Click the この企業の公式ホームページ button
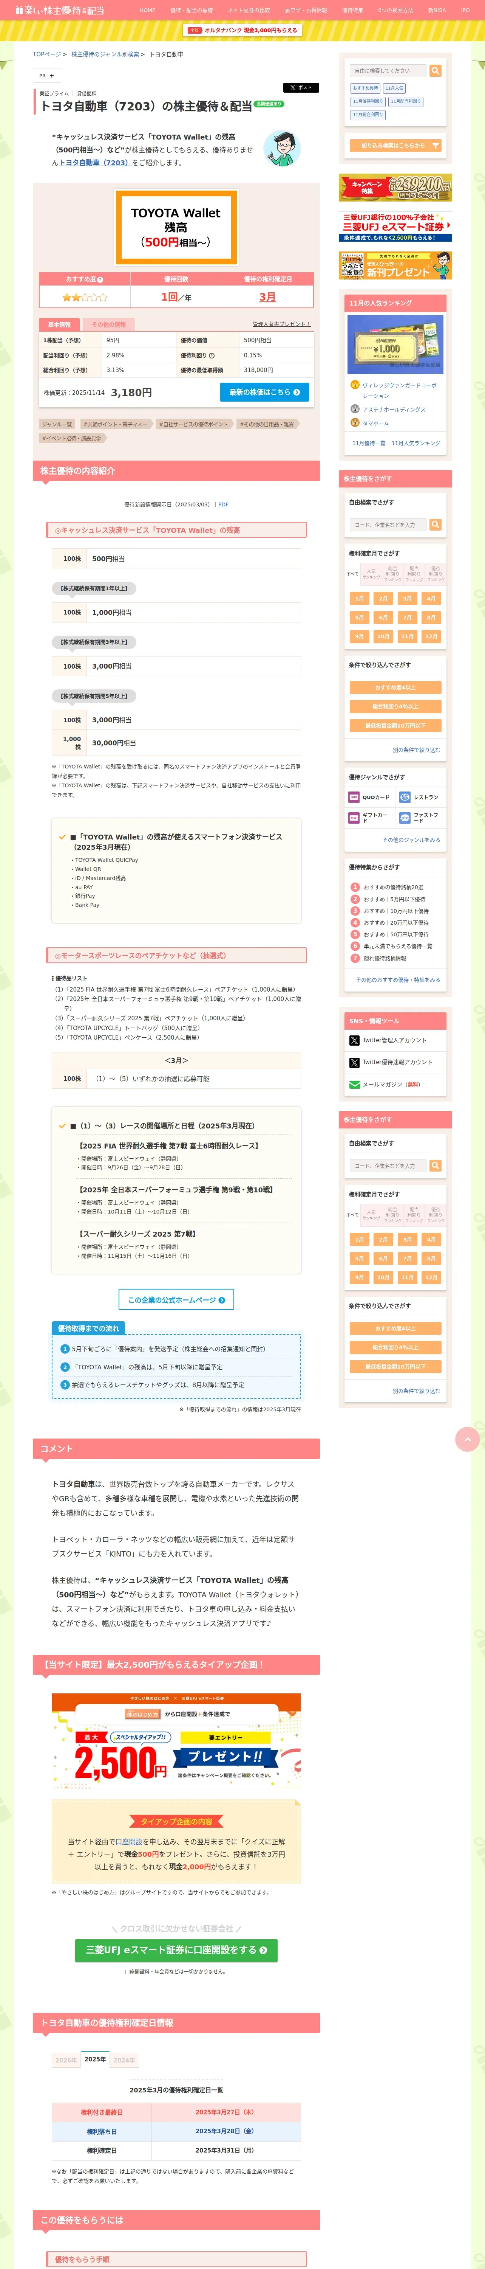The width and height of the screenshot is (485, 2269). [x=176, y=1299]
